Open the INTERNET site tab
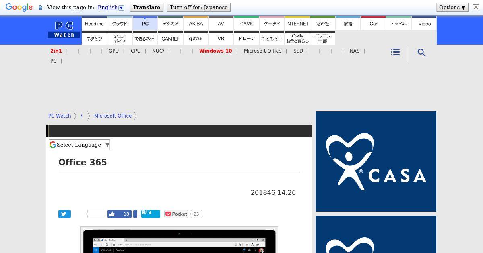The image size is (483, 253). 297,23
